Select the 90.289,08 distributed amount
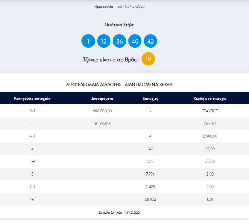Screen dimensions: 249x224 click(x=102, y=124)
